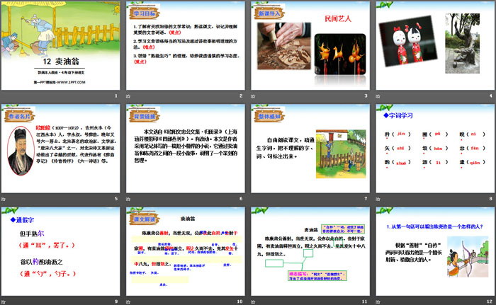Viewport: 496px width, 305px height.
Task: Click slide number 10 label
Action: tap(239, 301)
